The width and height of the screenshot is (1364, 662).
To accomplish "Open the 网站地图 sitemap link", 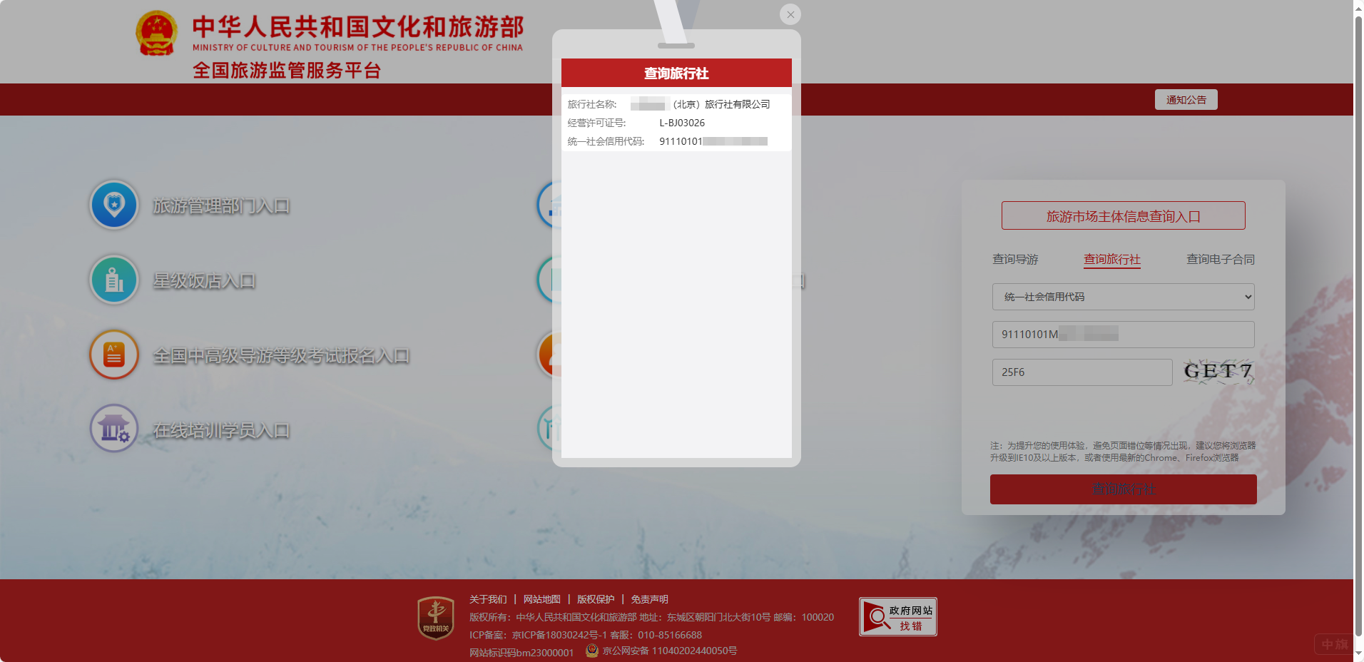I will point(540,599).
